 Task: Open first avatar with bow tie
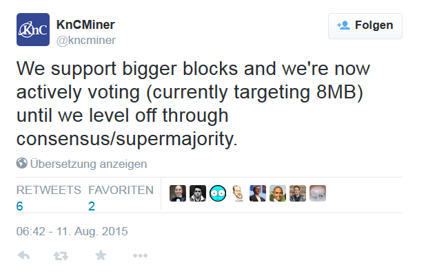point(178,193)
